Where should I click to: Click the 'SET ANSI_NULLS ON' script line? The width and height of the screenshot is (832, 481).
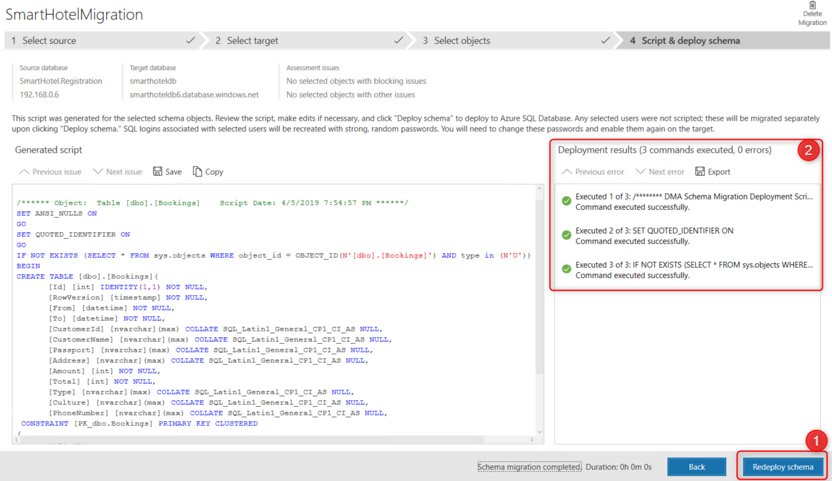click(x=56, y=213)
